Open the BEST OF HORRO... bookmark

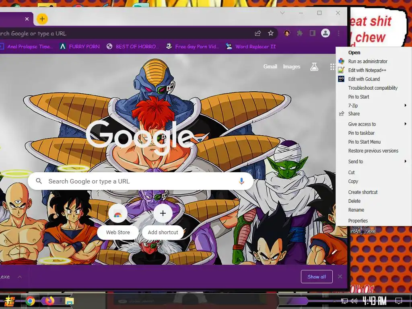click(x=133, y=47)
